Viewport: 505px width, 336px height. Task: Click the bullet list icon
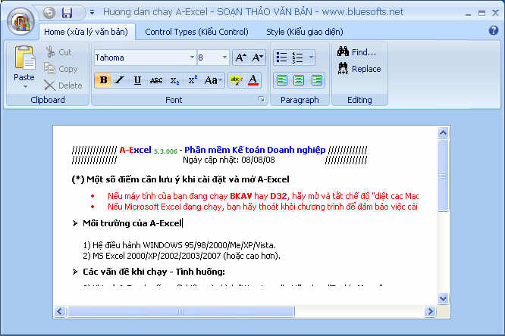tap(282, 58)
